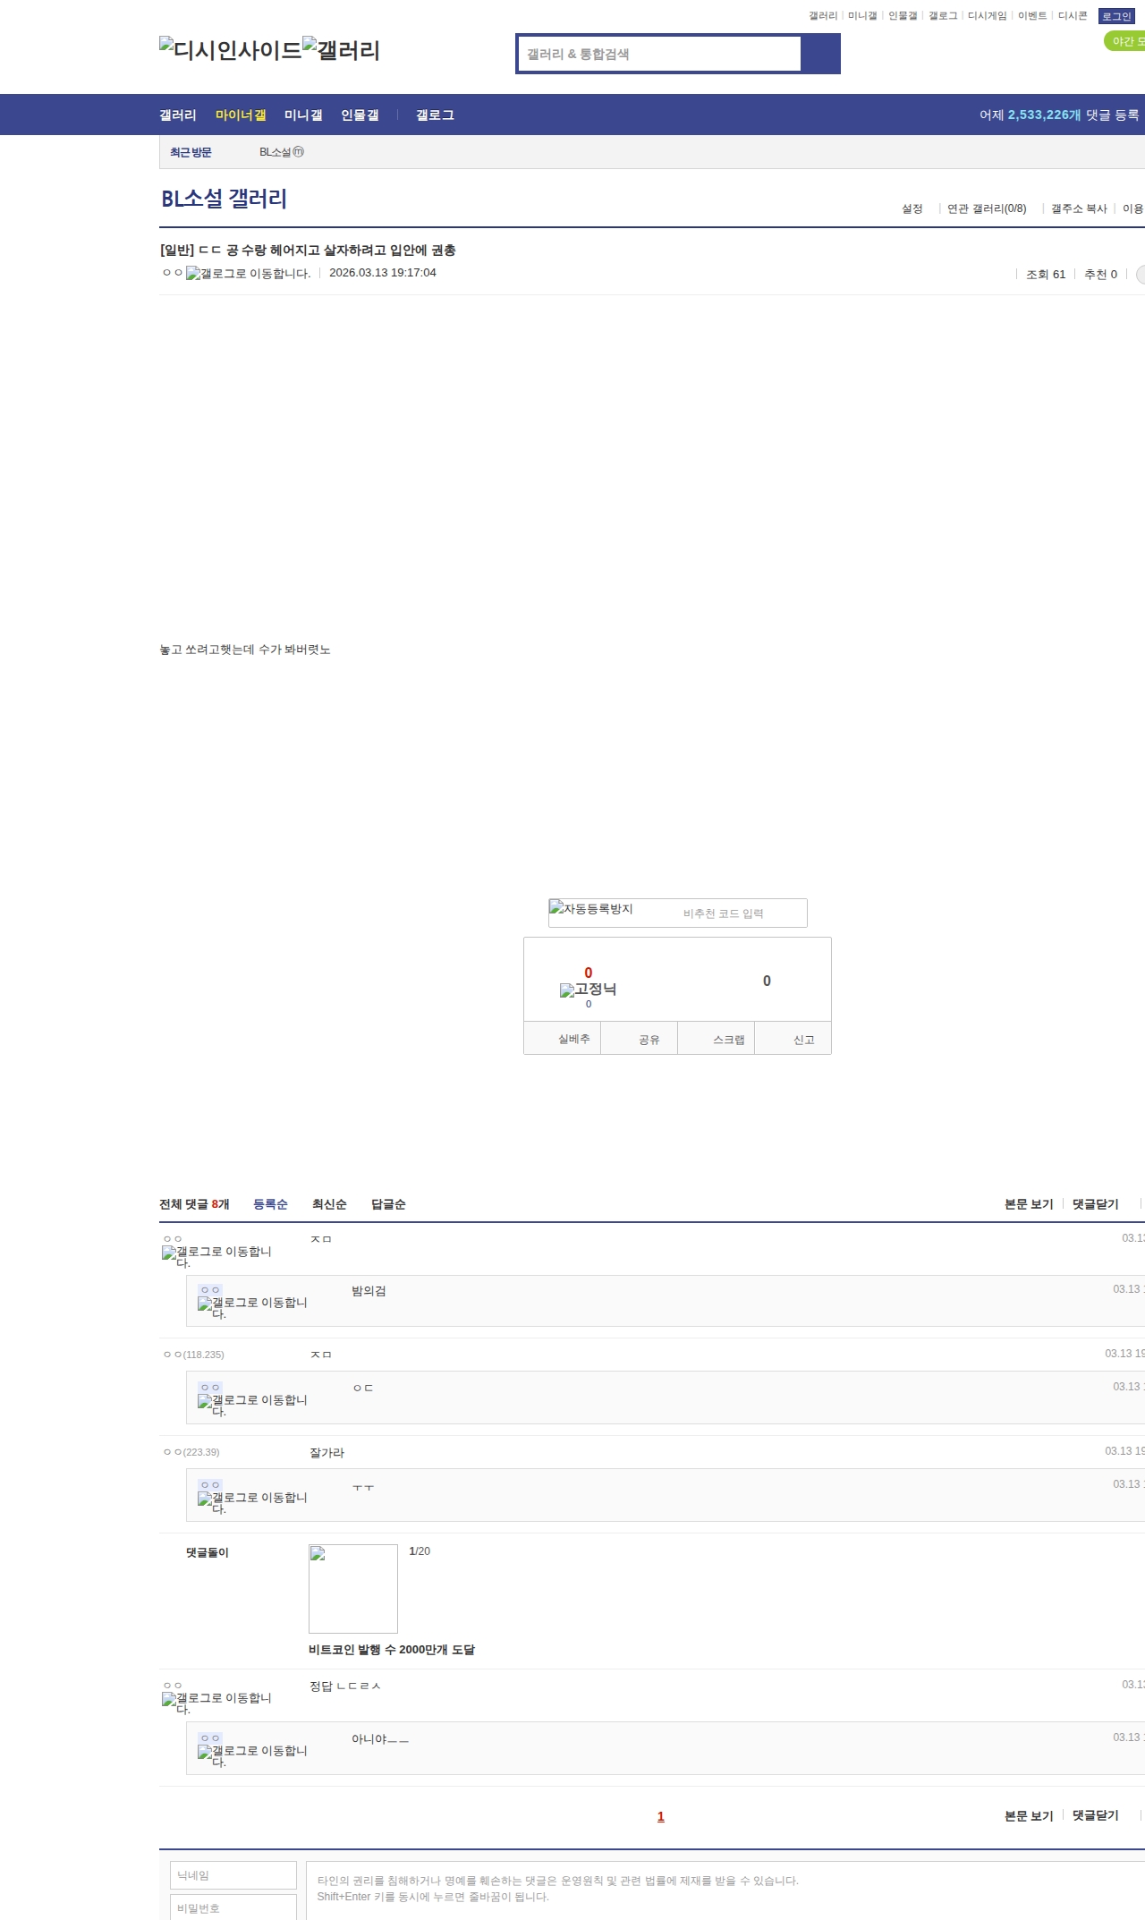Focus the 비밀번호 input field
1145x1920 pixels.
(x=233, y=1907)
